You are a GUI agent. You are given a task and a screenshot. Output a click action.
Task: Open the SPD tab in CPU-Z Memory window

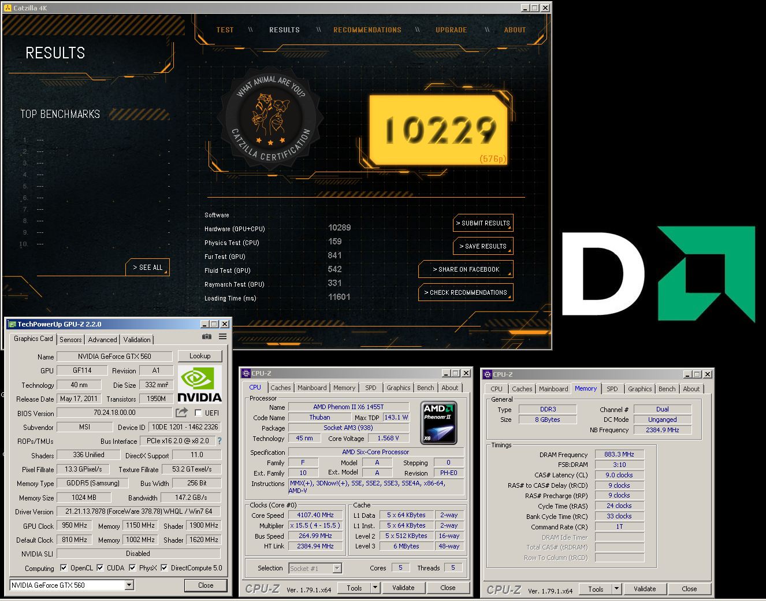point(612,389)
